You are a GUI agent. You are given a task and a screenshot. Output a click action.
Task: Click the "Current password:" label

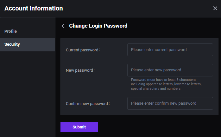83,50
